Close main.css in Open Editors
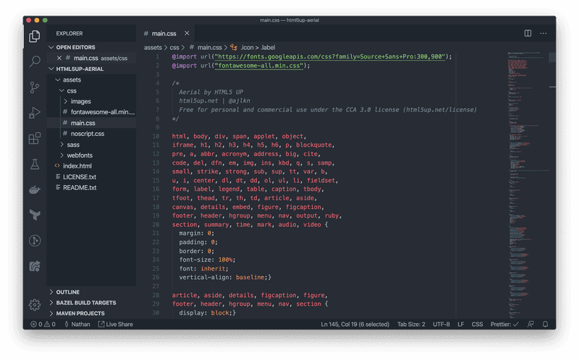 pyautogui.click(x=59, y=58)
